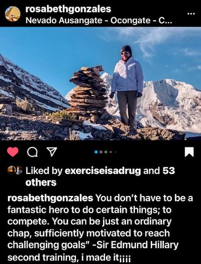Image resolution: width=201 pixels, height=264 pixels.
Task: Open comments with speech bubble icon
Action: click(x=32, y=152)
